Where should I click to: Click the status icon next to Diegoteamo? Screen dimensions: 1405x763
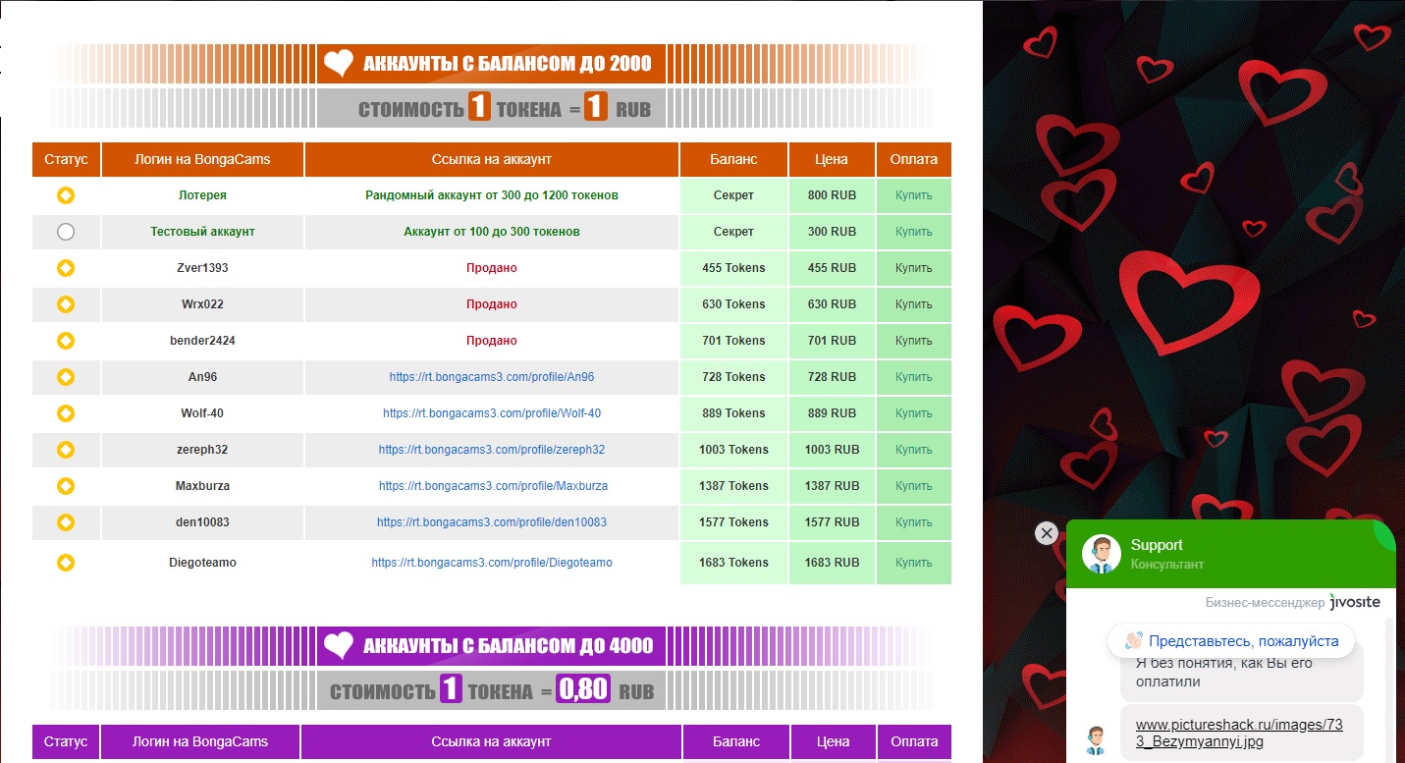pyautogui.click(x=66, y=563)
